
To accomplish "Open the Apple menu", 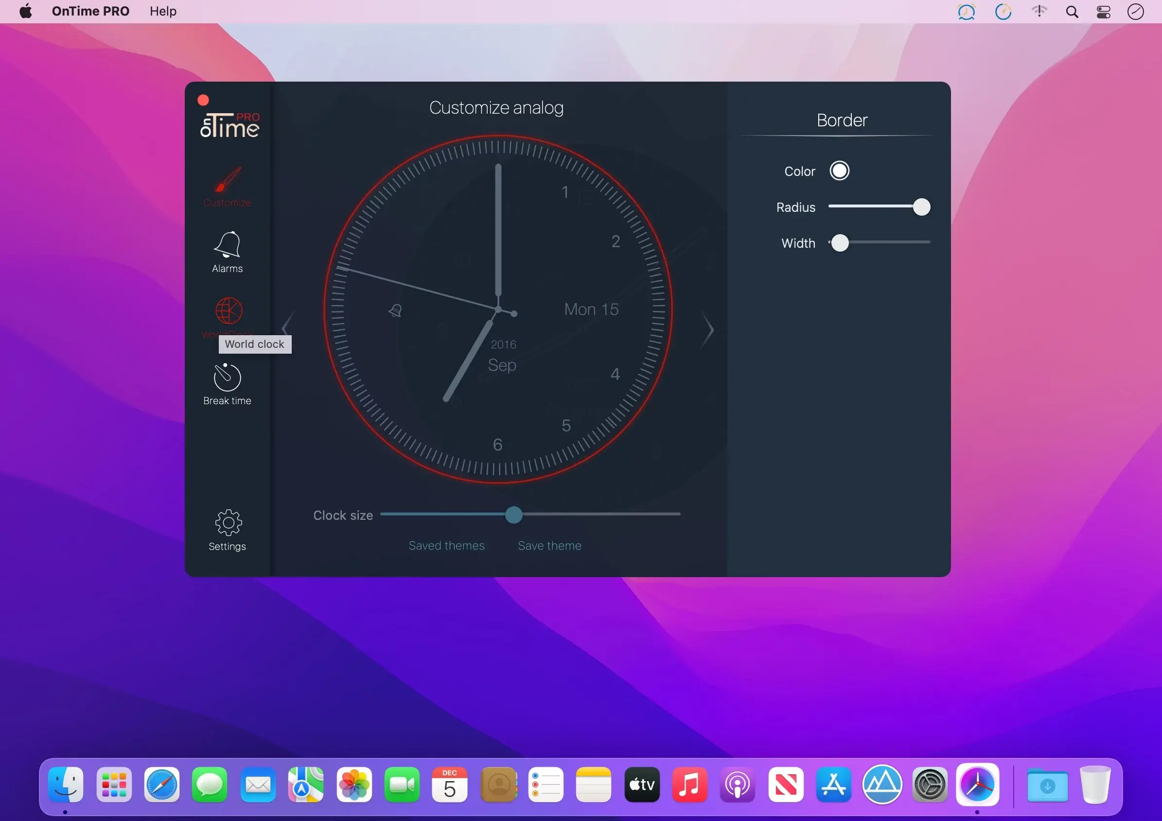I will pos(26,11).
